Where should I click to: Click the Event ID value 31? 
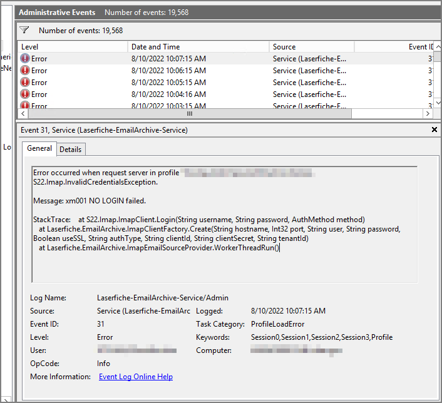[101, 324]
